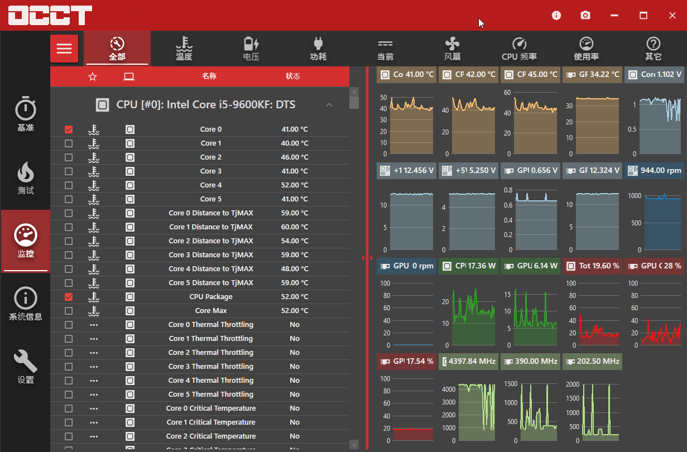Viewport: 687px width, 452px height.
Task: Click the red panel splitter arrows
Action: pos(367,258)
